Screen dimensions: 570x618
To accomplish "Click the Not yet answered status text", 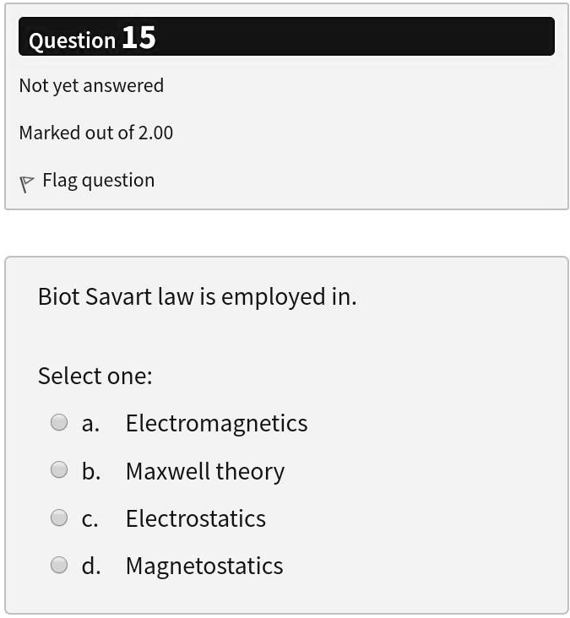I will pyautogui.click(x=91, y=85).
